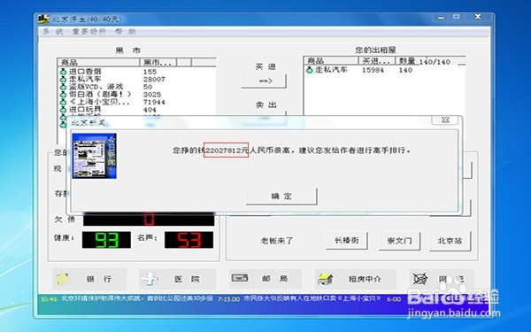
Task: Open the 系统 menu
Action: point(53,32)
